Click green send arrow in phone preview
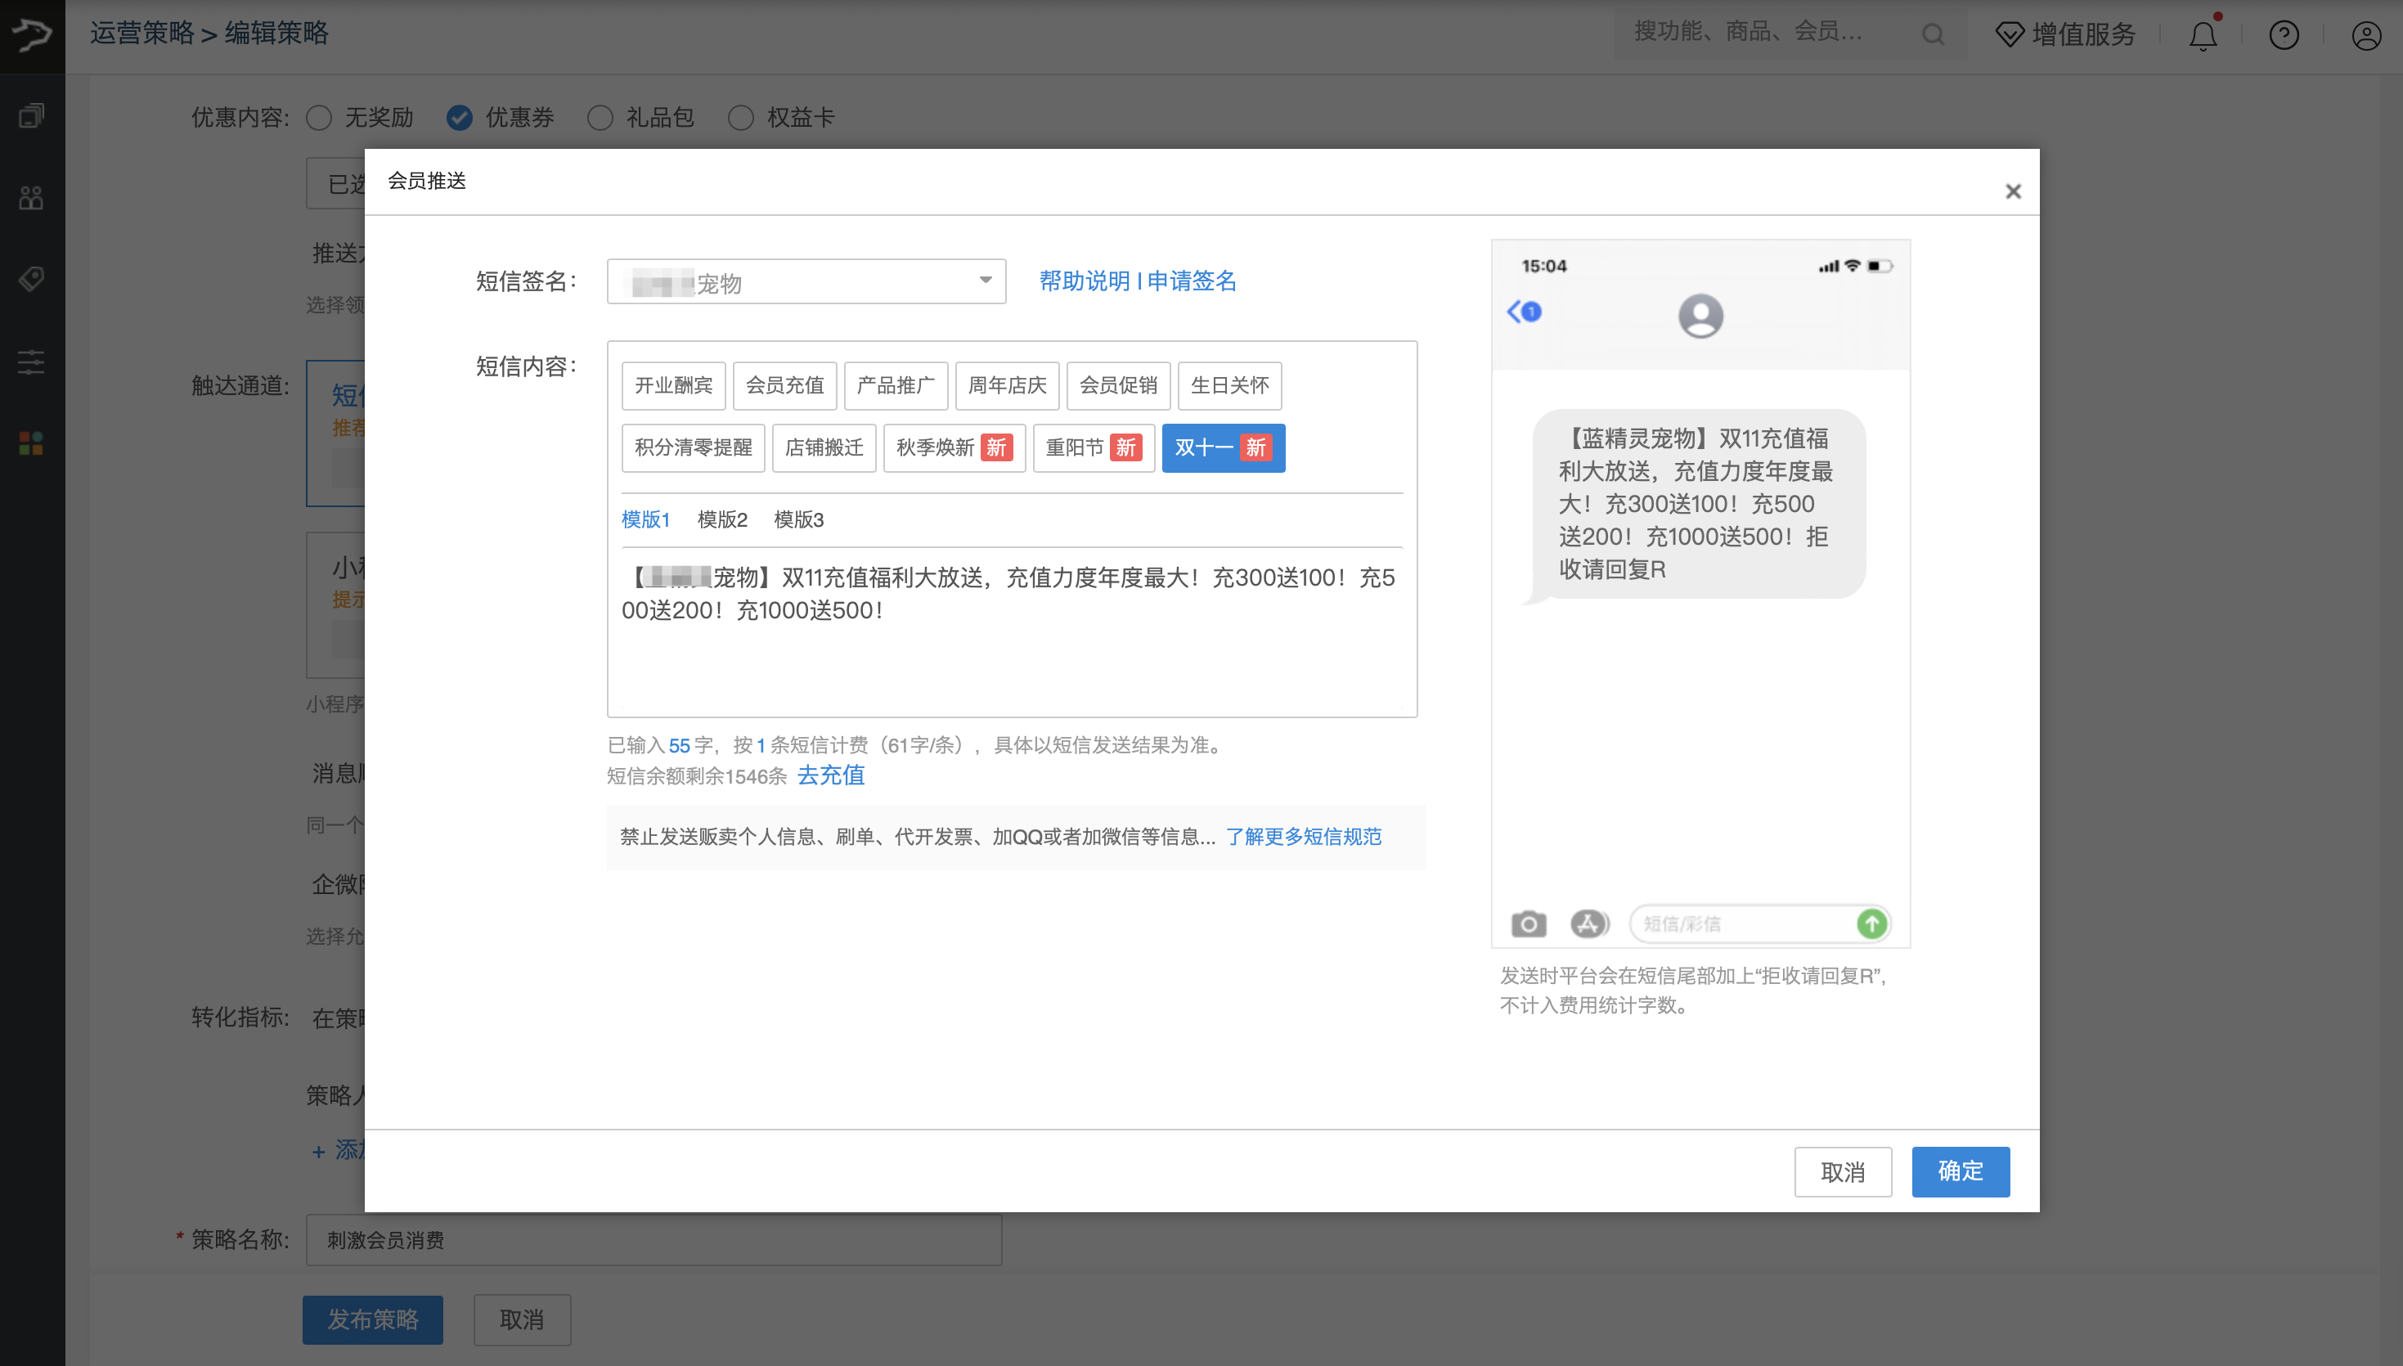The image size is (2403, 1366). (x=1871, y=924)
